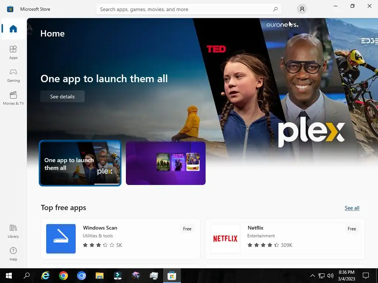The width and height of the screenshot is (378, 283).
Task: Show hidden system tray icons
Action: (312, 276)
